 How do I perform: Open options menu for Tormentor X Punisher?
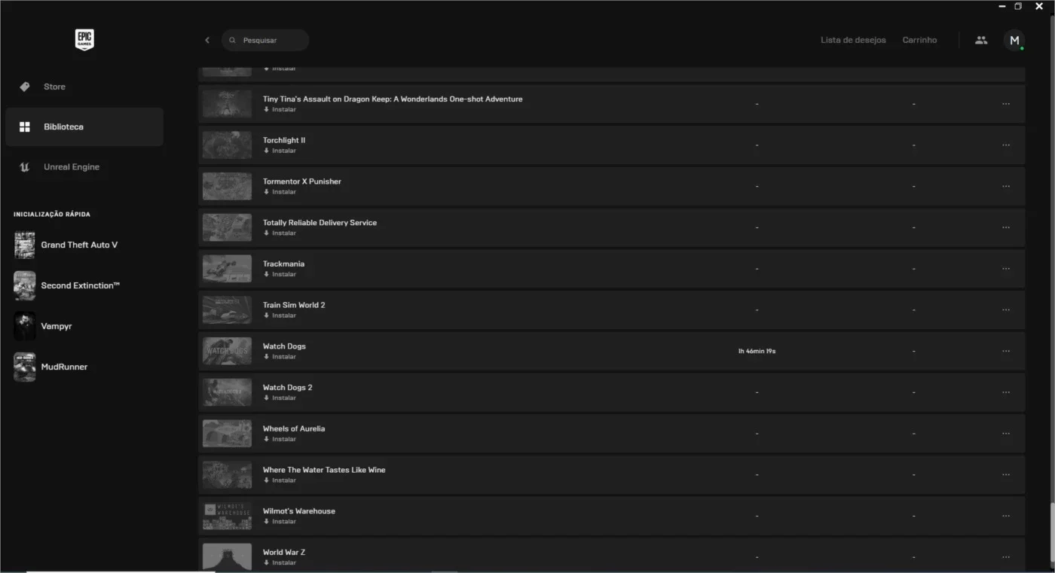[1006, 186]
